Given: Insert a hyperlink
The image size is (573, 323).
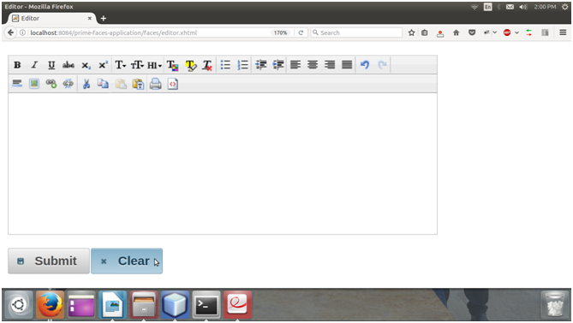Looking at the screenshot, I should (51, 84).
